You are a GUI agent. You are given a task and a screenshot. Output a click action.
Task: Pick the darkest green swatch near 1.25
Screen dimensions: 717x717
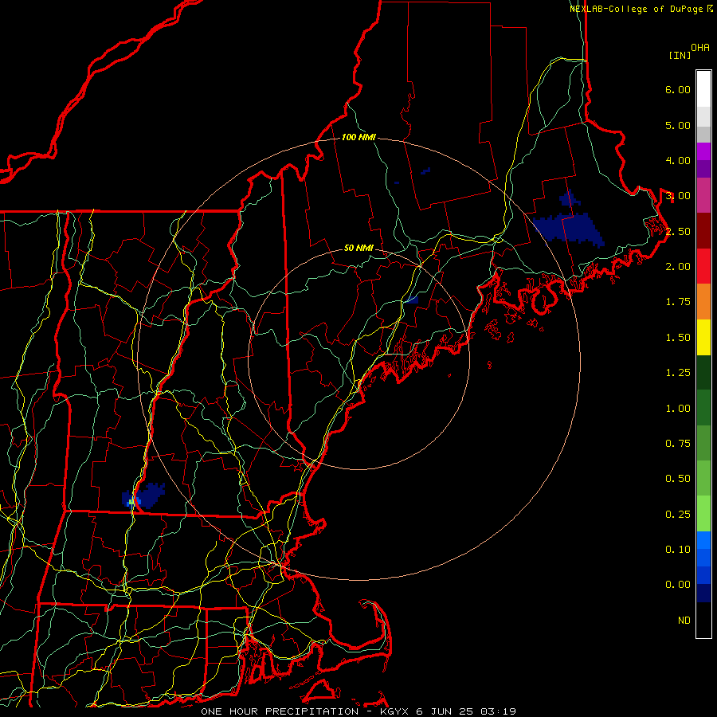click(x=703, y=372)
